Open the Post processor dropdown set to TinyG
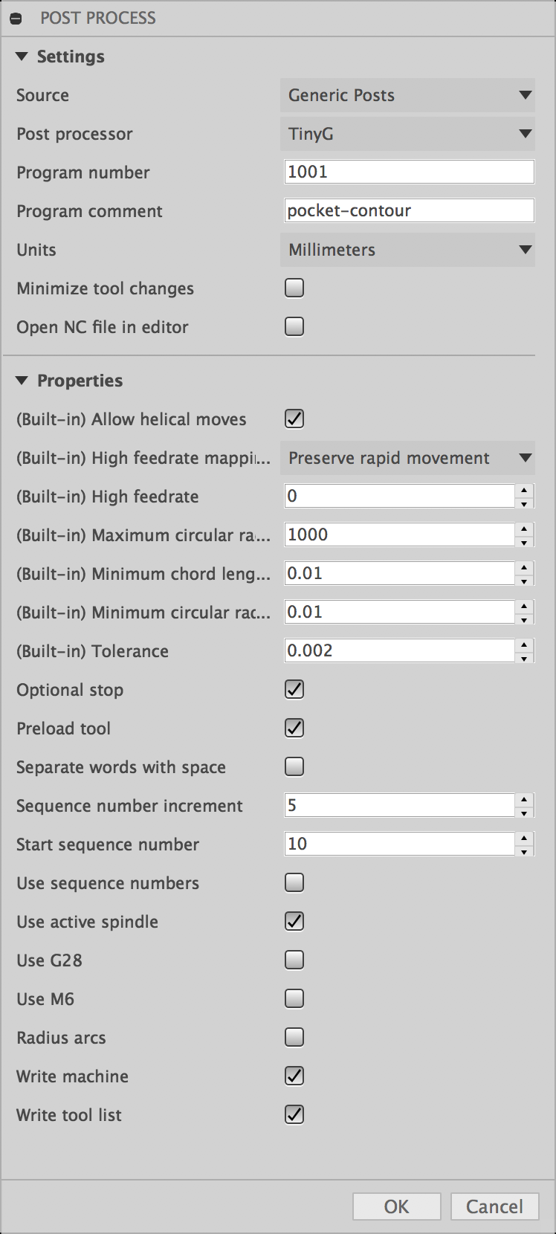 coord(407,134)
